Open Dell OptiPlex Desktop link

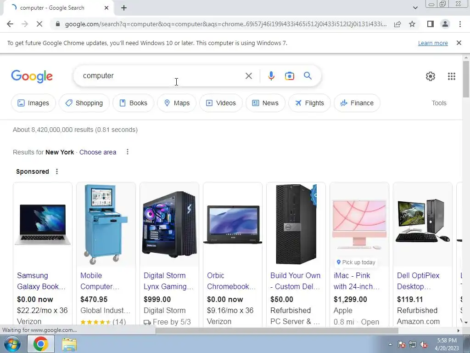418,281
